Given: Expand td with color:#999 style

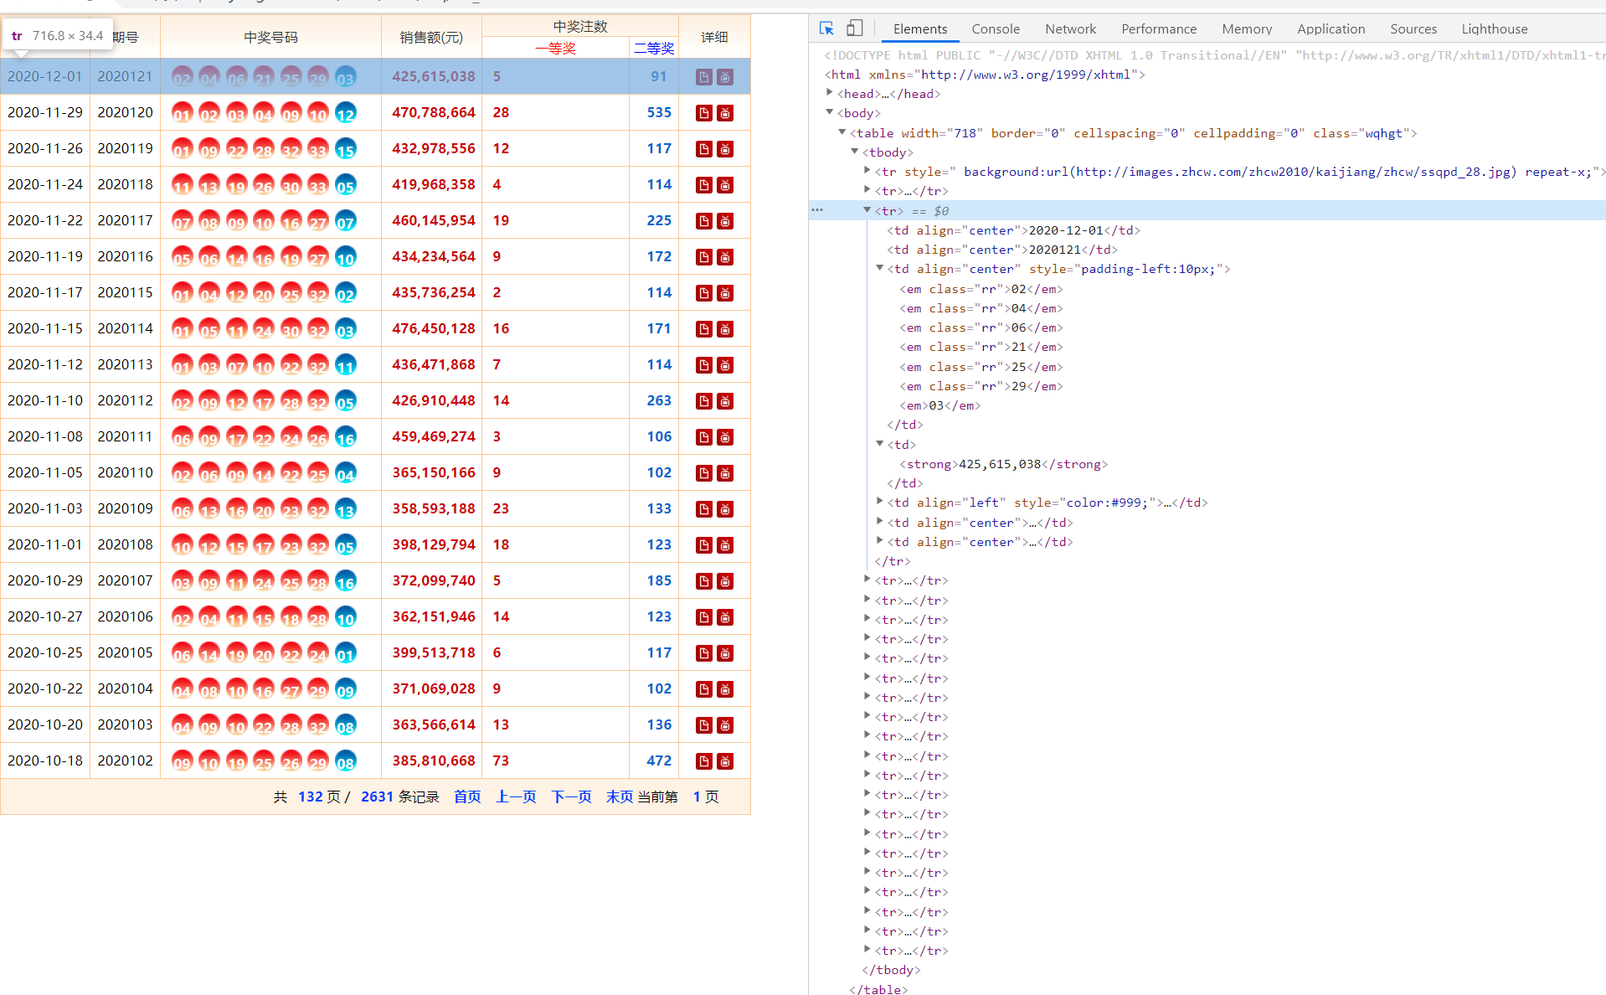Looking at the screenshot, I should coord(880,502).
